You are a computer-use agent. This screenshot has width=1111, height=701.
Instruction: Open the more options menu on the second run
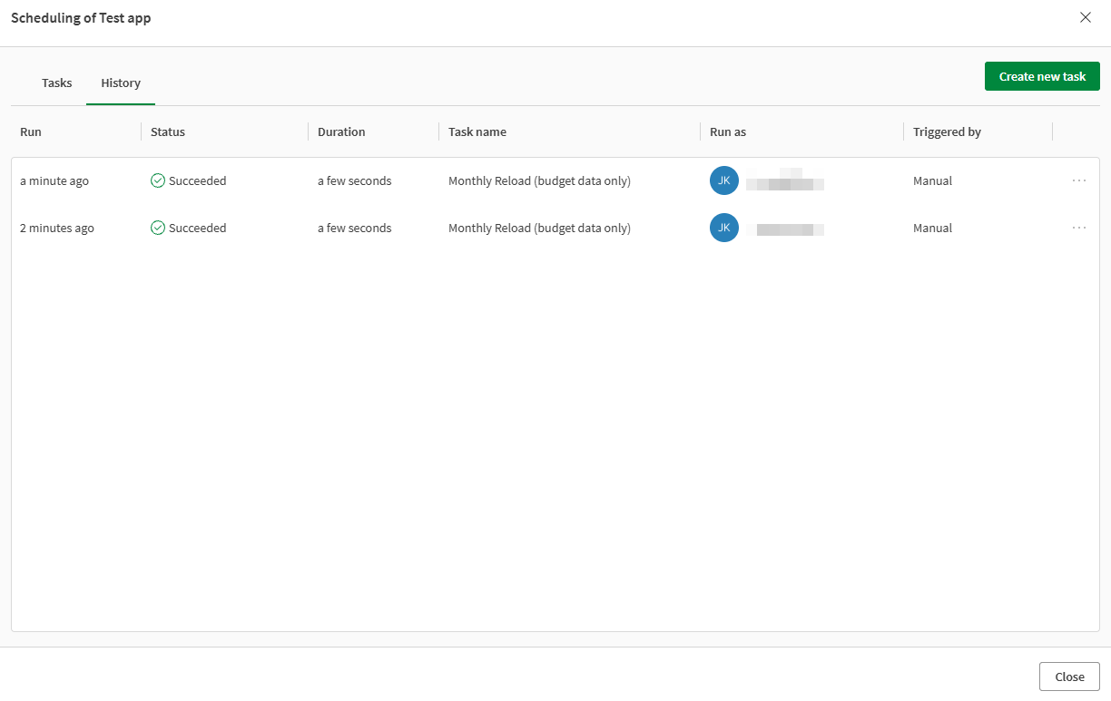(x=1079, y=228)
